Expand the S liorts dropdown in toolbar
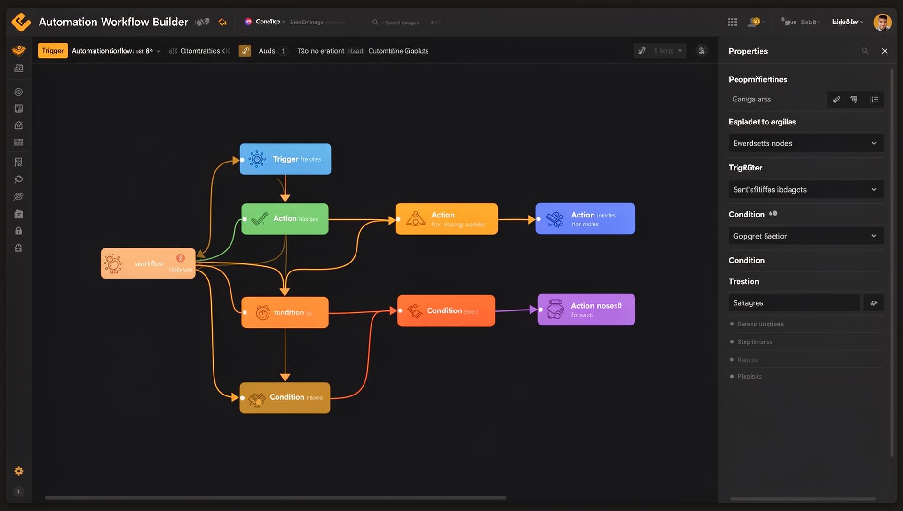The height and width of the screenshot is (511, 903). 659,51
